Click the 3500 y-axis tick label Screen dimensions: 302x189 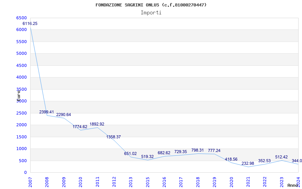point(21,89)
